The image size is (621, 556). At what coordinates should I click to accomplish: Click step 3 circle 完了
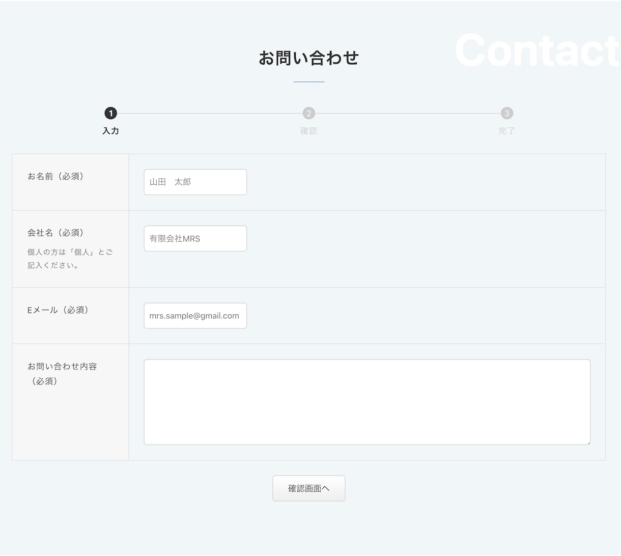click(506, 113)
